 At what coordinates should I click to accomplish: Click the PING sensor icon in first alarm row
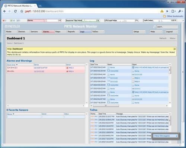tap(67, 68)
